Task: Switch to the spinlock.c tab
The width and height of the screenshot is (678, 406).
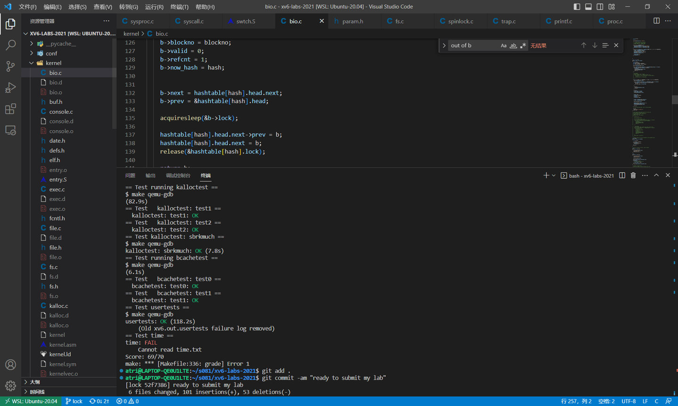Action: (x=460, y=21)
